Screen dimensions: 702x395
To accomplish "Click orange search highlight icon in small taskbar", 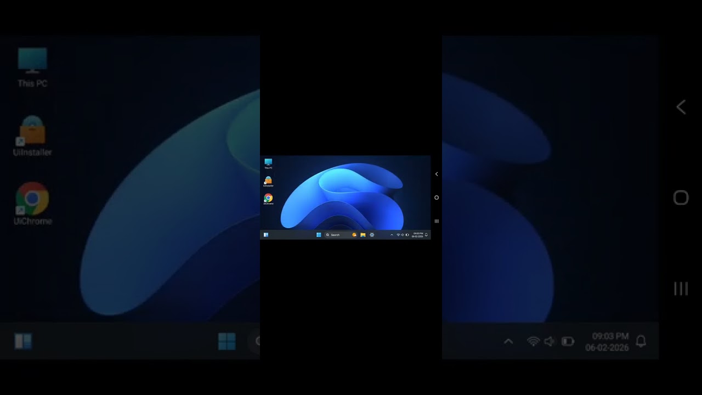I will tap(354, 235).
